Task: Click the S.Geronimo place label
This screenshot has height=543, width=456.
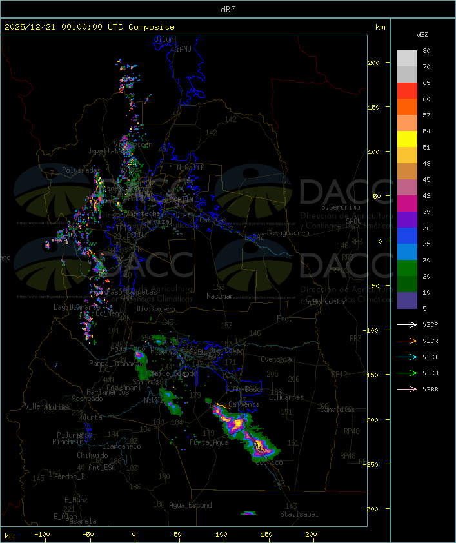Action: [x=341, y=207]
